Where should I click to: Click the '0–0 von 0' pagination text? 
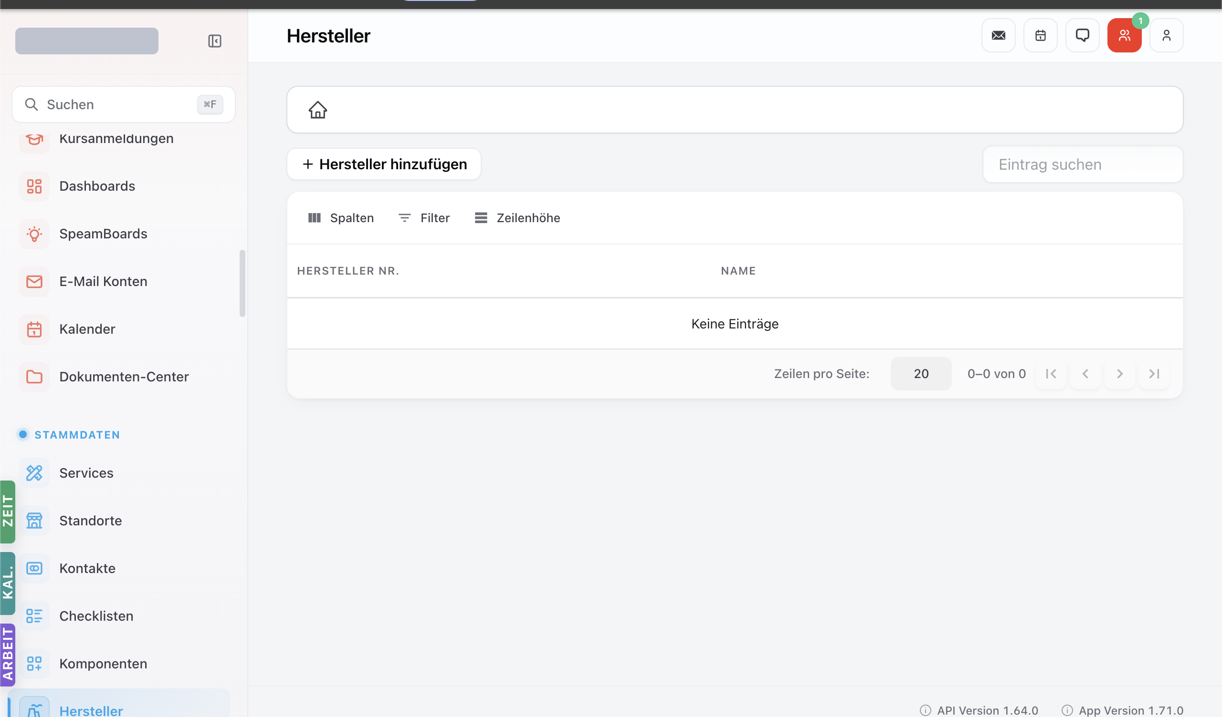point(996,374)
